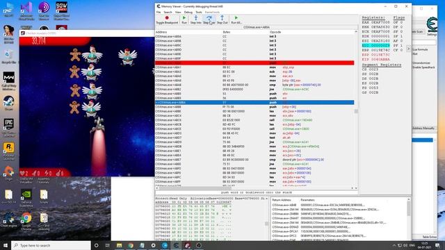Open Settings gear on taskbar
Screen dimensions: 445x250
pyautogui.click(x=153, y=245)
